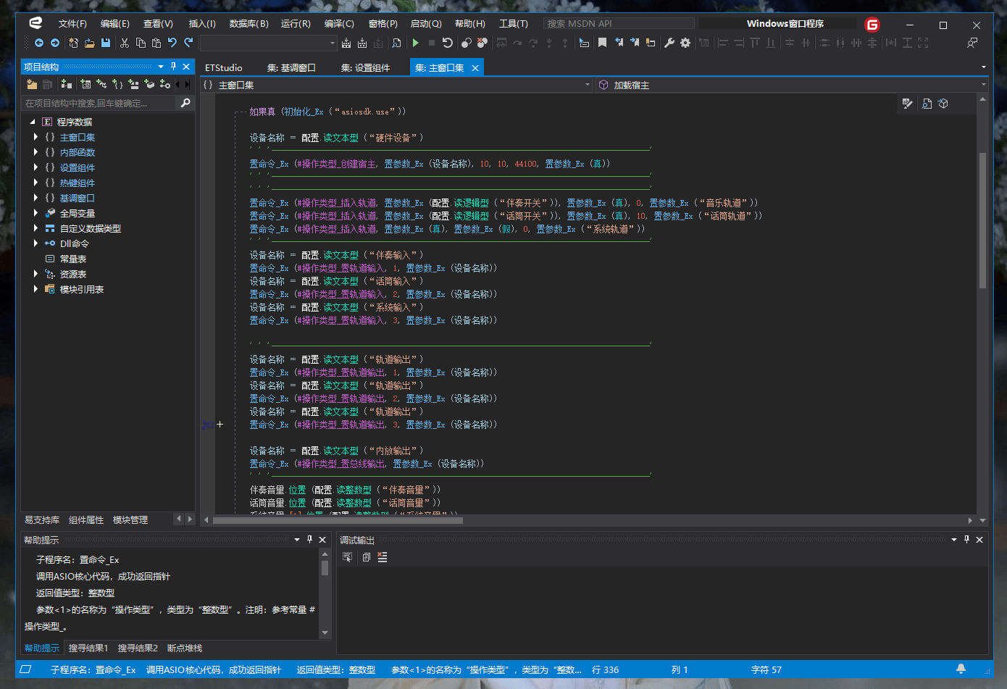This screenshot has height=689, width=1007.
Task: Switch to the 模块管理 bottom tab
Action: click(x=130, y=519)
